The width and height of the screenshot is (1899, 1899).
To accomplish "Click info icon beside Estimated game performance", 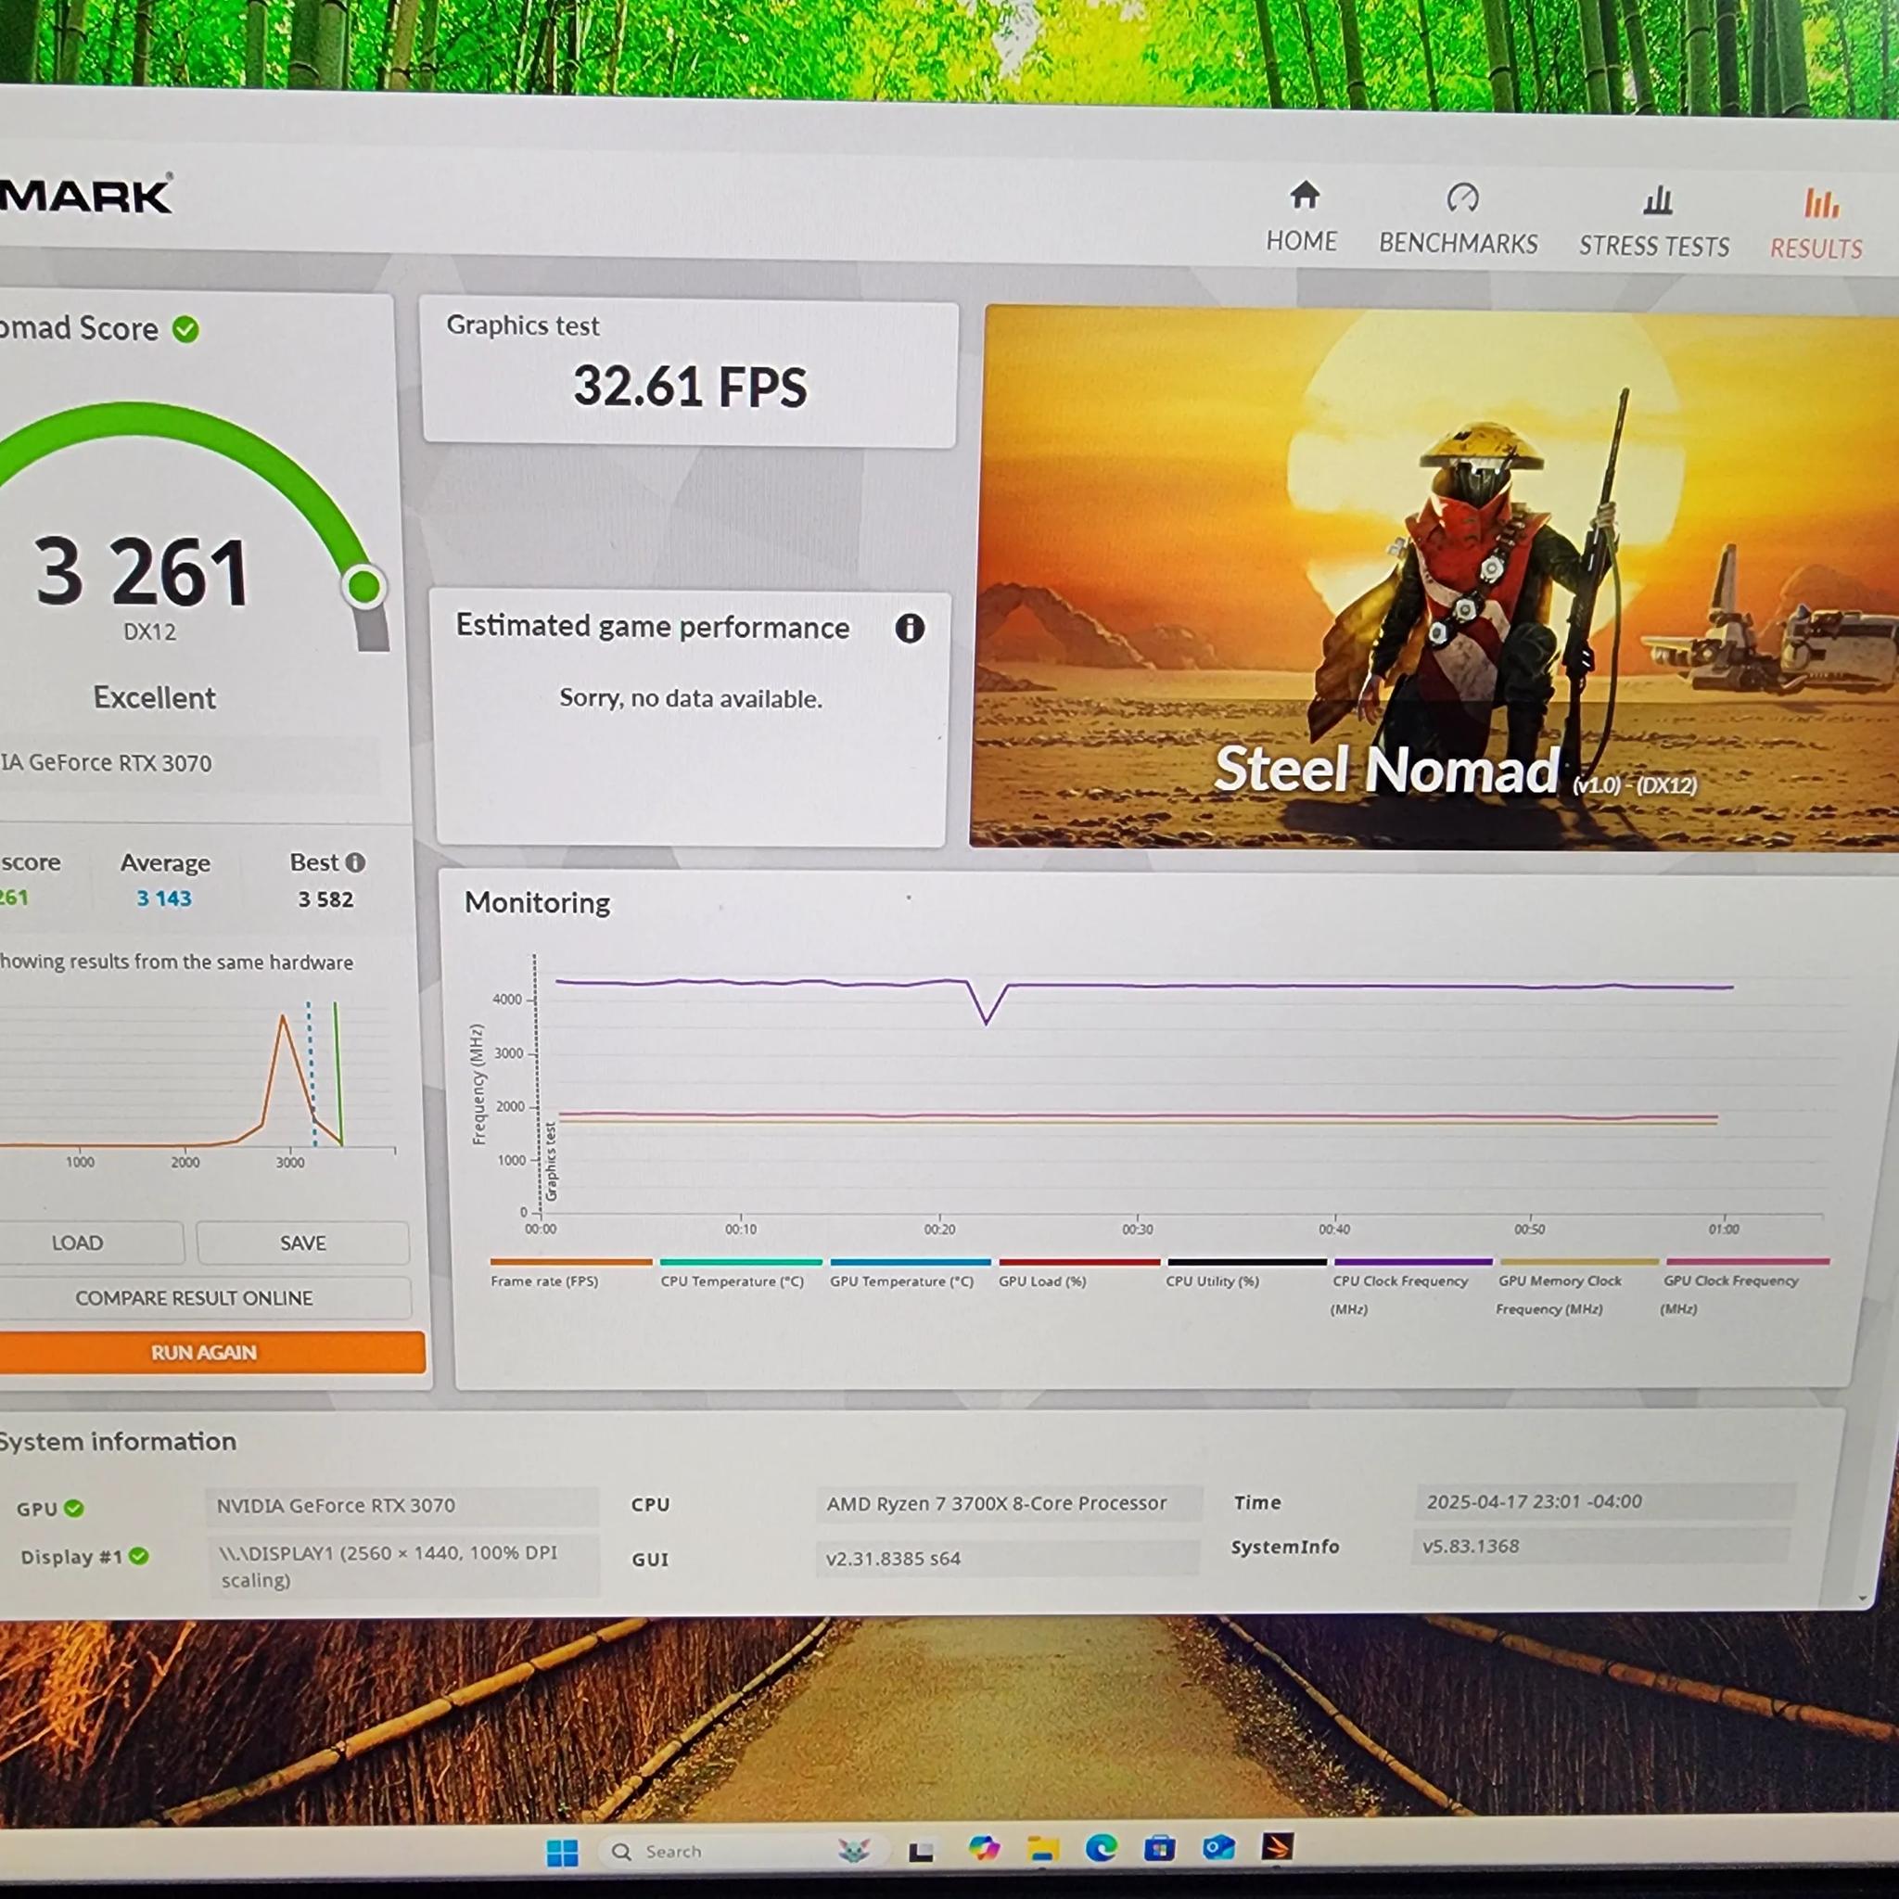I will (910, 628).
